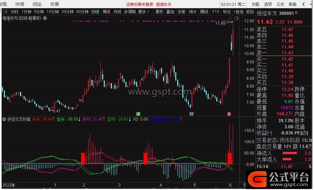Viewport: 314px width, 190px height.
Task: Click the 返回 back button
Action: click(250, 12)
